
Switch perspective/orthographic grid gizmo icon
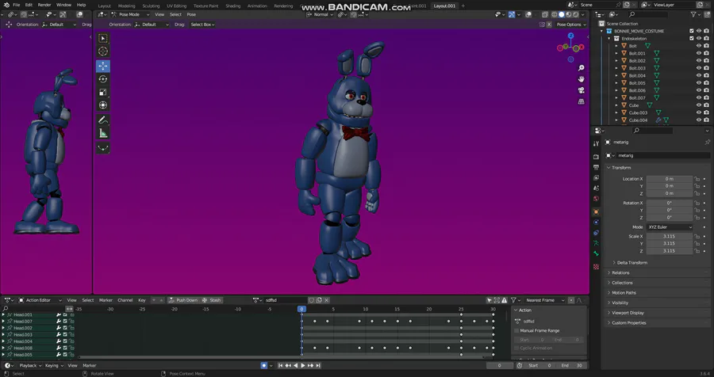pyautogui.click(x=581, y=101)
